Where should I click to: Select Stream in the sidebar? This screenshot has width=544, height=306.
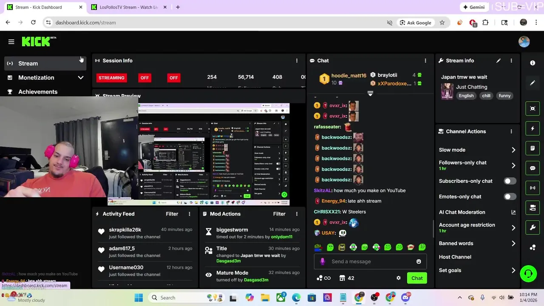45,63
